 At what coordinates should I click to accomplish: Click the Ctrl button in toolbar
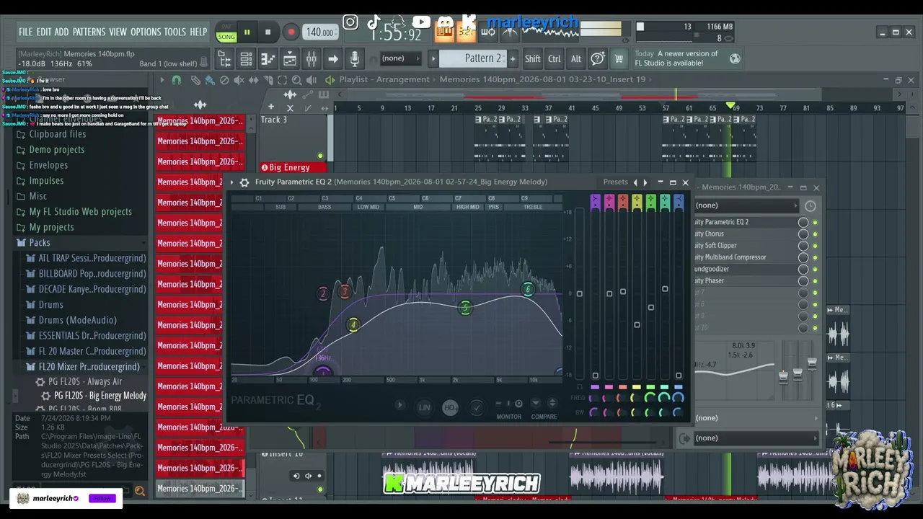[554, 59]
